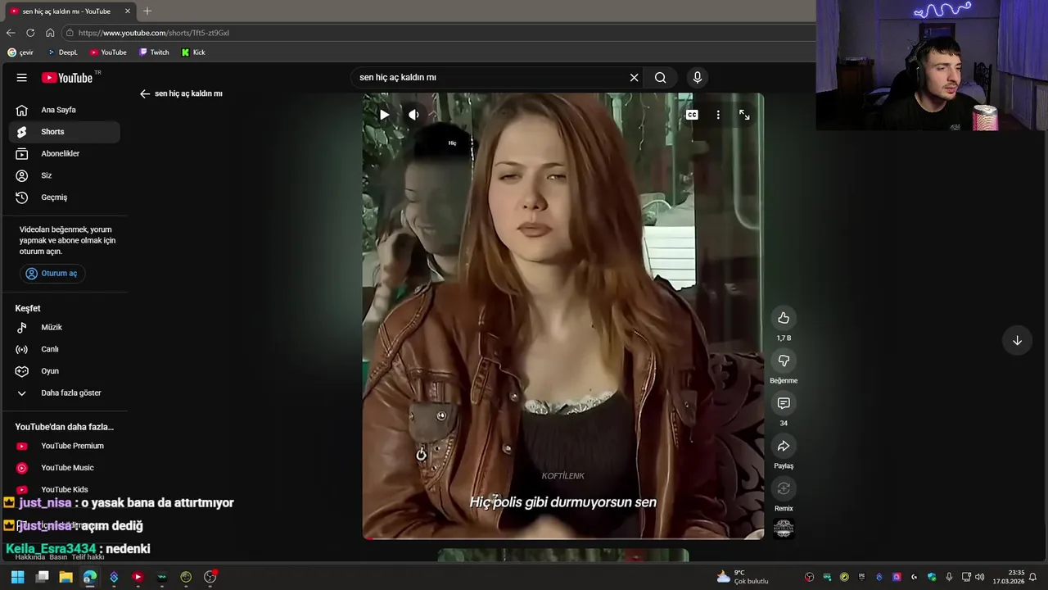This screenshot has height=590, width=1048.
Task: Open Ana Sayfa in the sidebar
Action: coord(64,110)
